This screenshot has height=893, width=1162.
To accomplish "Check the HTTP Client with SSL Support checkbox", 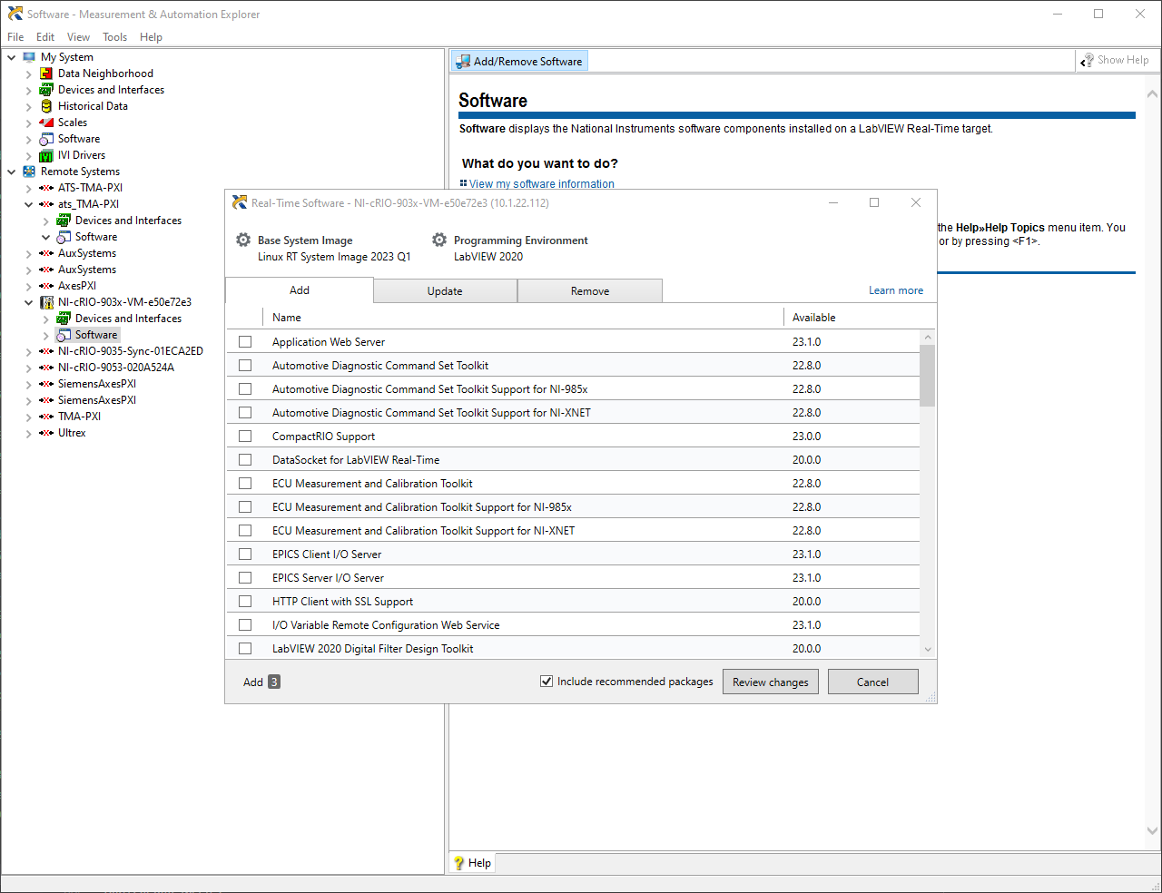I will [245, 602].
